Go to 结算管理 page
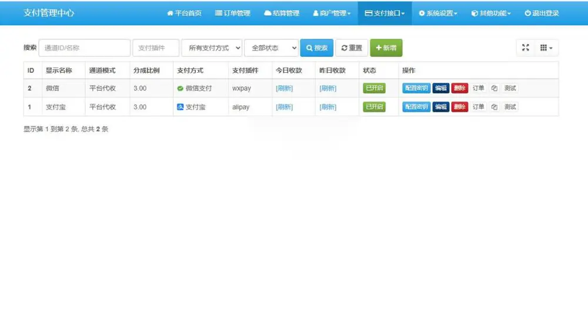This screenshot has height=309, width=588. (x=282, y=13)
